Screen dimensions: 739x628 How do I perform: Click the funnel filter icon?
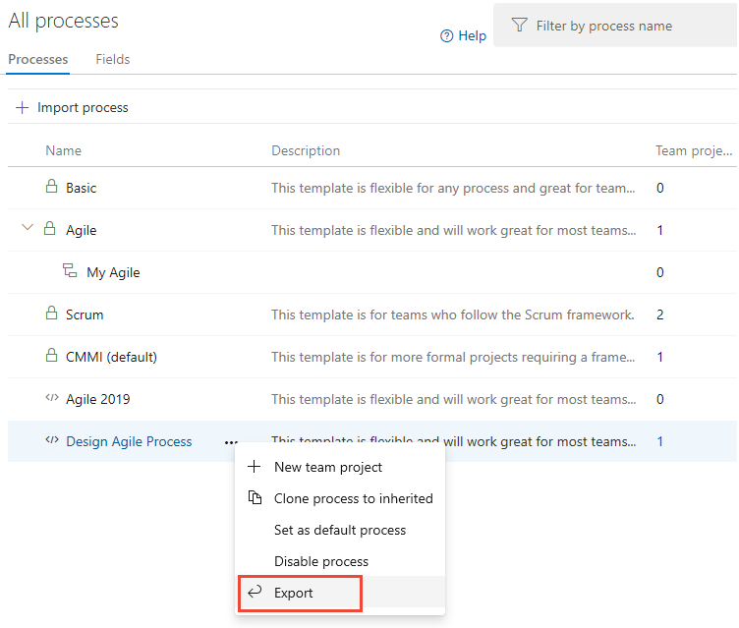[520, 25]
